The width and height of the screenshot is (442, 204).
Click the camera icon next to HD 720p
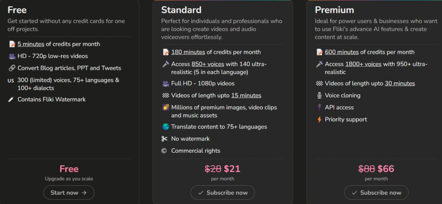click(x=11, y=56)
